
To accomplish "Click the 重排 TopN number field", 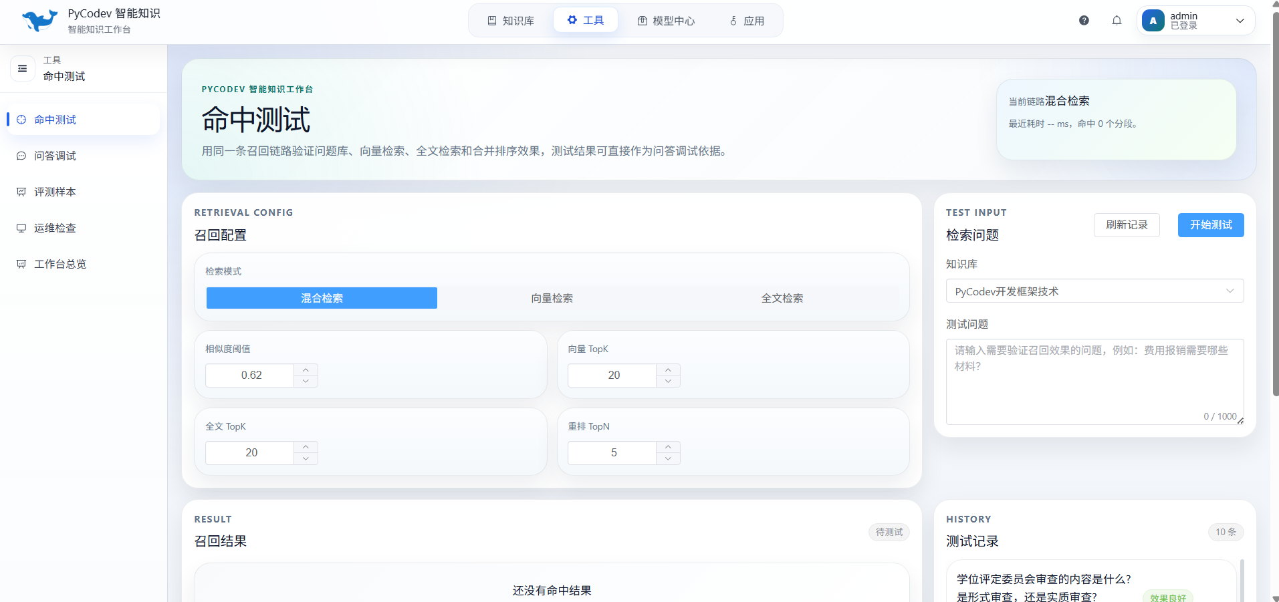I will pyautogui.click(x=612, y=453).
